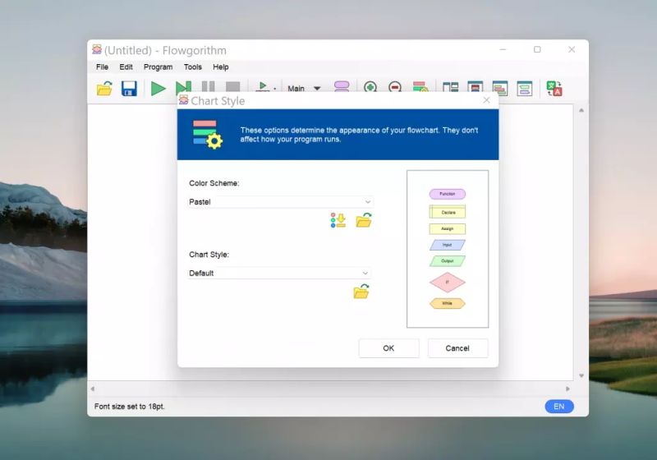The height and width of the screenshot is (460, 657).
Task: Change window layout with the layout icon
Action: coord(450,87)
